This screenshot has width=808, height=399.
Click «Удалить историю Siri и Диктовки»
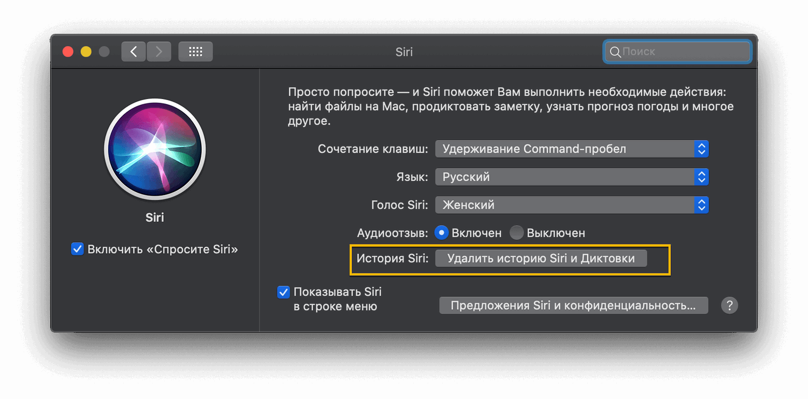pos(541,258)
